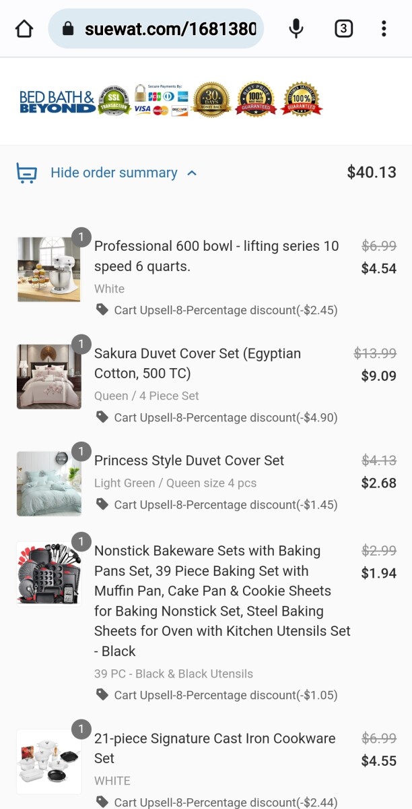Tap the 30 days money back badge
This screenshot has width=412, height=809.
(211, 100)
